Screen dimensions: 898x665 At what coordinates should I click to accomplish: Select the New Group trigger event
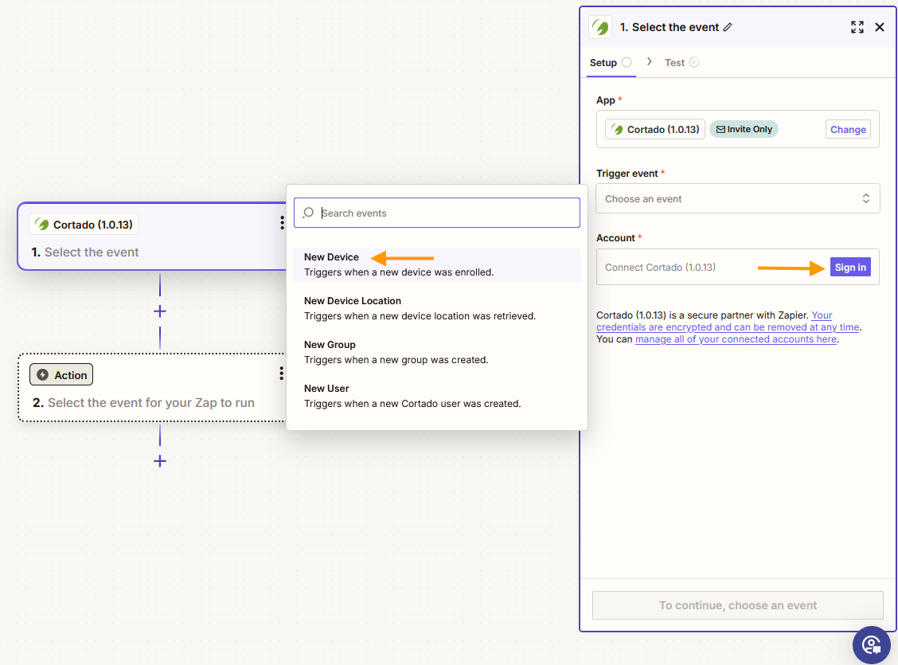tap(437, 352)
